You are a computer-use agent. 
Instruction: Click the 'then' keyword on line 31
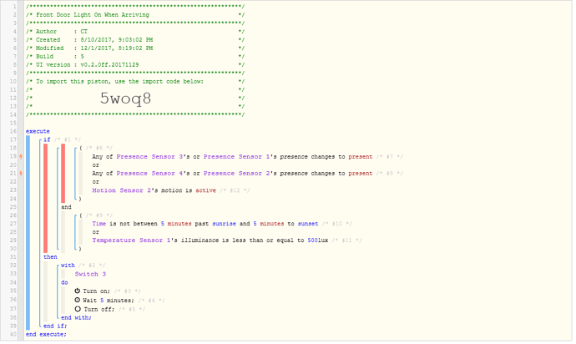[x=50, y=257]
